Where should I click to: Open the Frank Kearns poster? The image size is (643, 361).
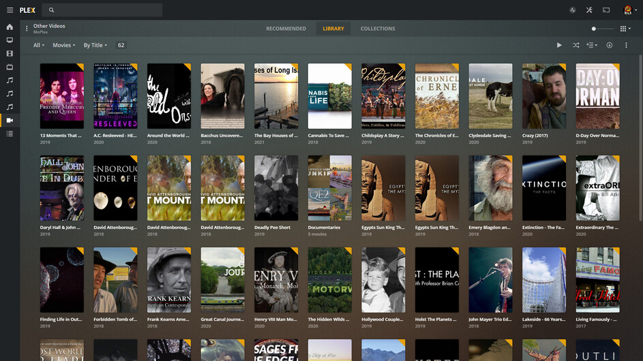coord(169,280)
